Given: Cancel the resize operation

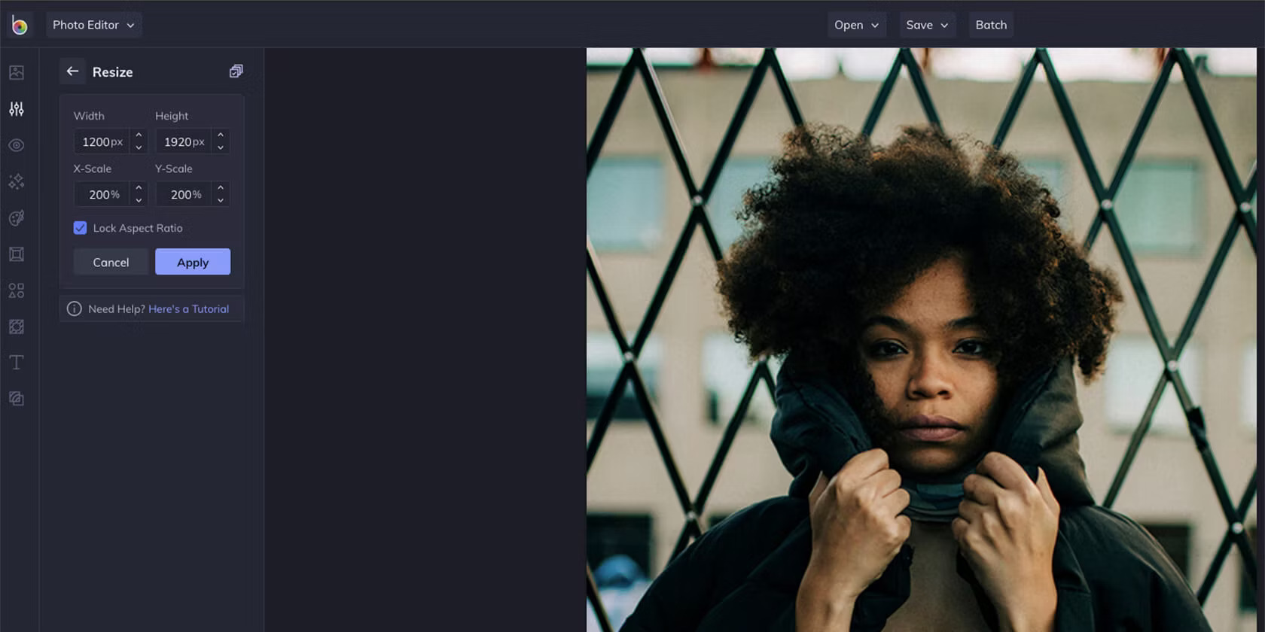Looking at the screenshot, I should [x=111, y=262].
